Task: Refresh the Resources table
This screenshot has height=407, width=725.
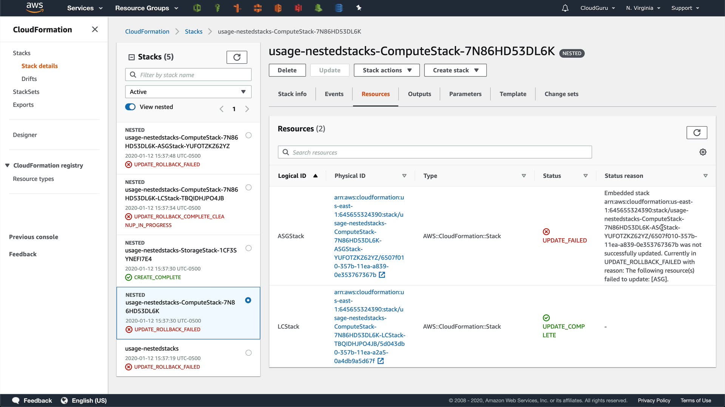Action: pyautogui.click(x=697, y=133)
